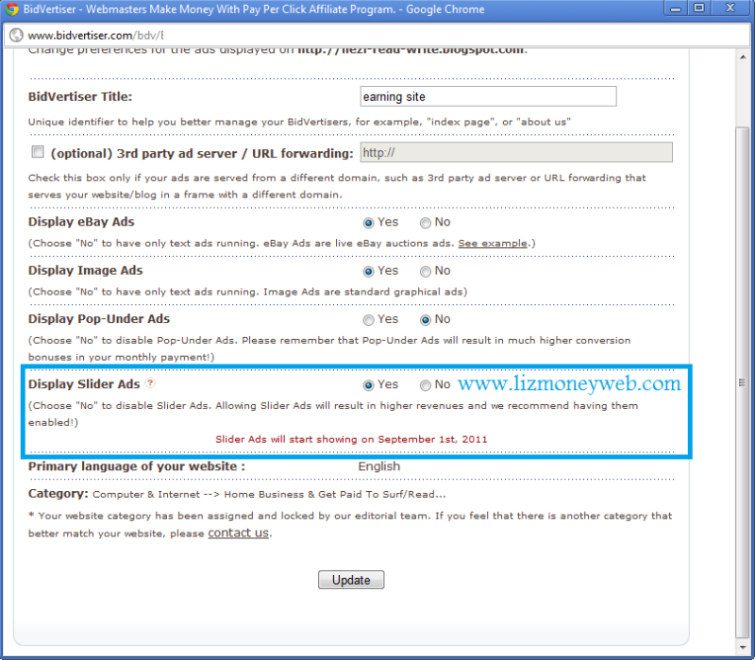Image resolution: width=755 pixels, height=660 pixels.
Task: Select No for Display eBay Ads
Action: tap(426, 223)
